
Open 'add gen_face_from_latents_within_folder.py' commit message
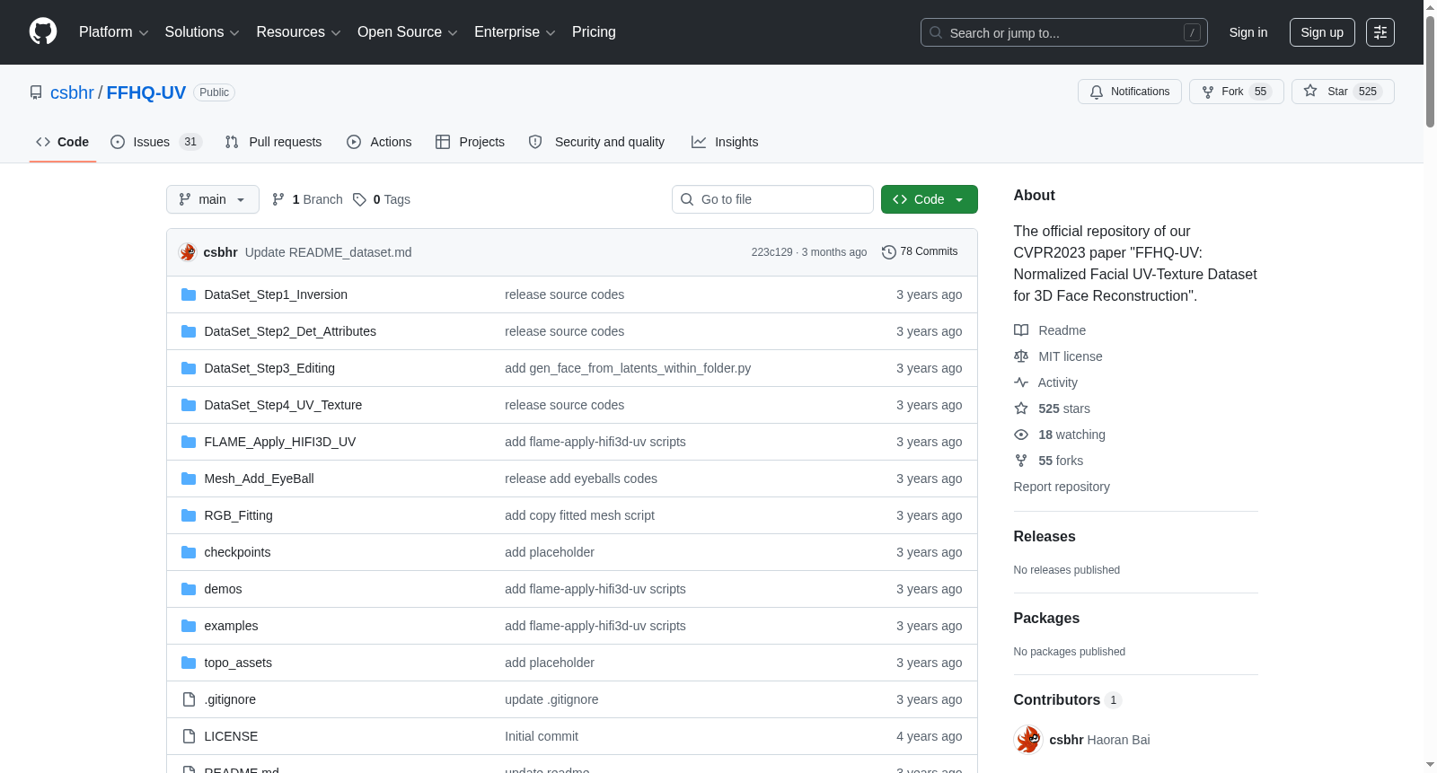[628, 368]
